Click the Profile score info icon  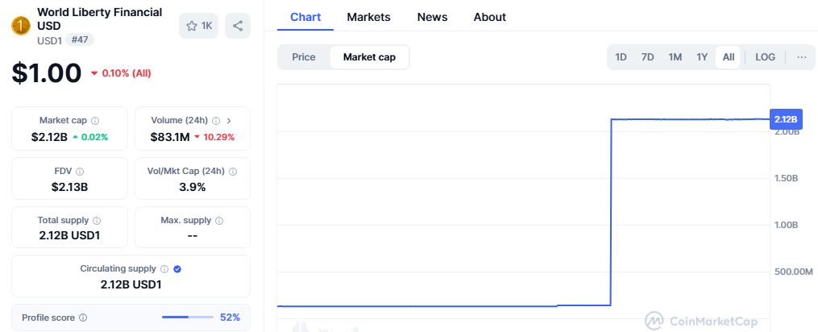[x=83, y=317]
